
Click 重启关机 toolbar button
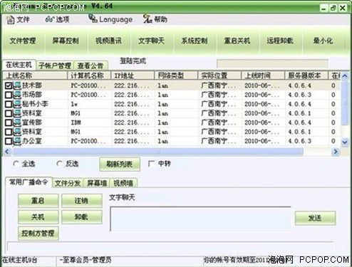pyautogui.click(x=237, y=41)
